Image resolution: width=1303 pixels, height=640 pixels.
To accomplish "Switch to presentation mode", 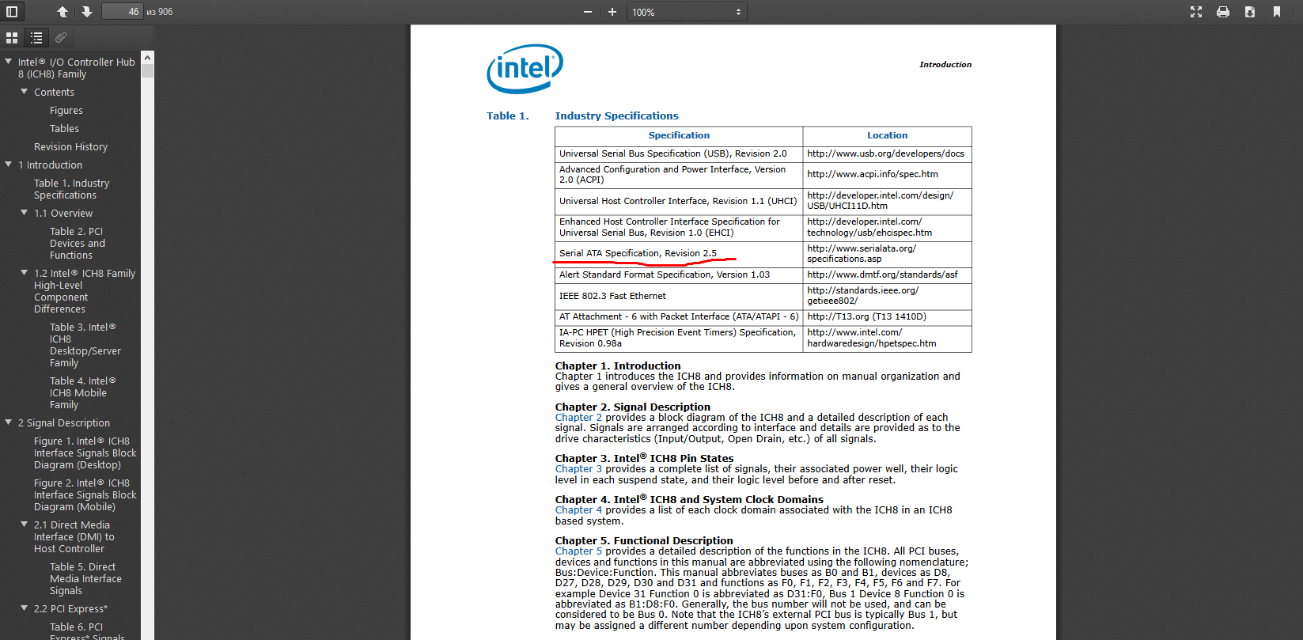I will click(x=1196, y=12).
